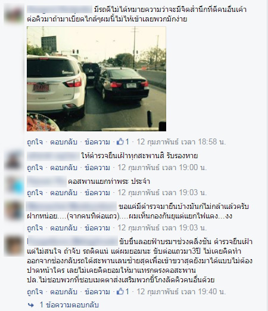Click 'ตอบกลับ' on the 19:40 comment
Viewport: 268px width, 311px height.
64,292
